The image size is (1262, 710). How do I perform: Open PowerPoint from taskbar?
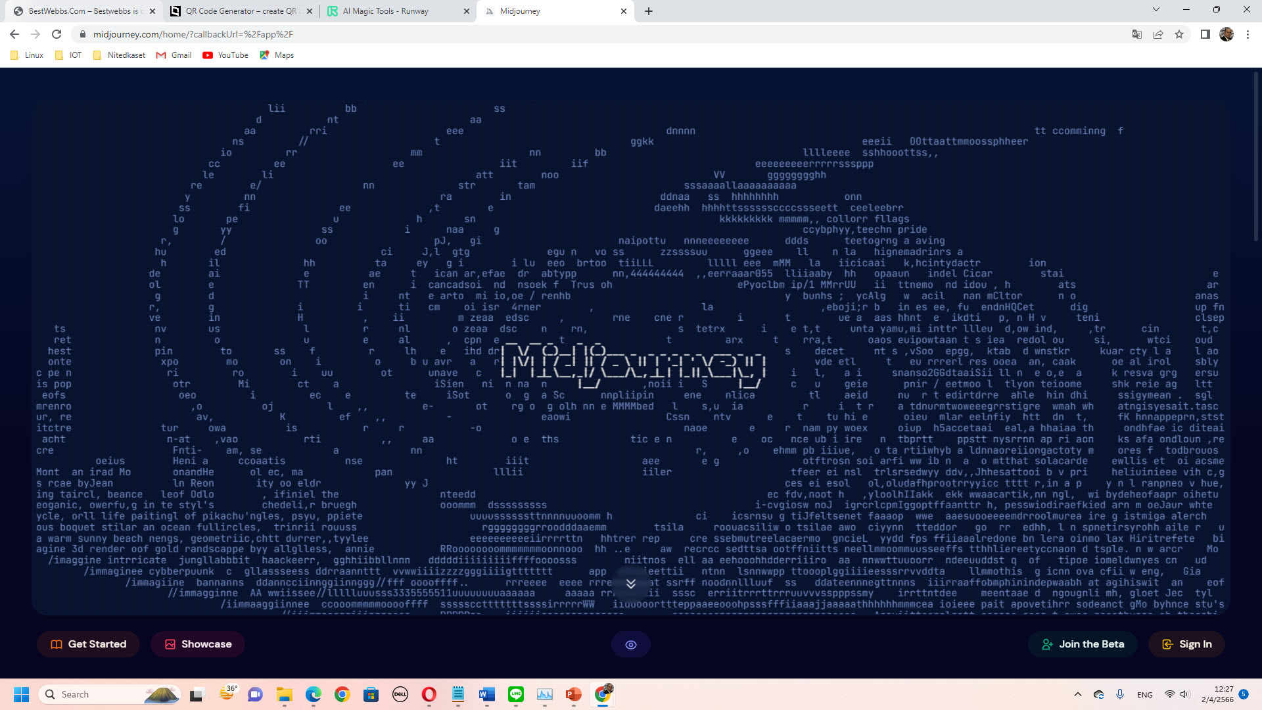point(574,694)
